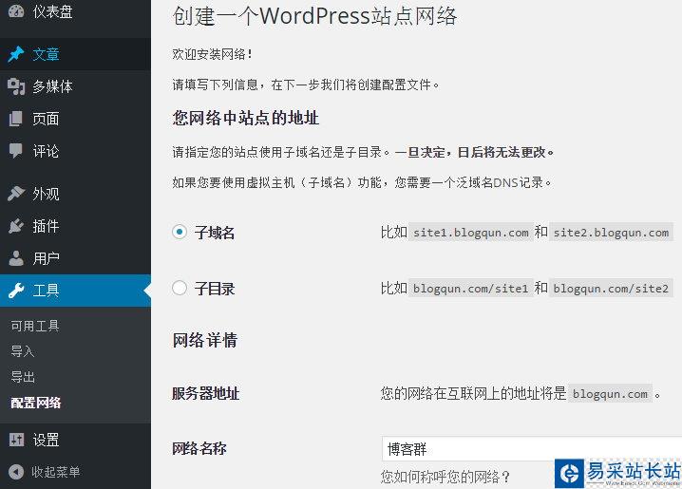Image resolution: width=682 pixels, height=489 pixels.
Task: Click the blogqun.com/site2 example code
Action: coord(611,289)
